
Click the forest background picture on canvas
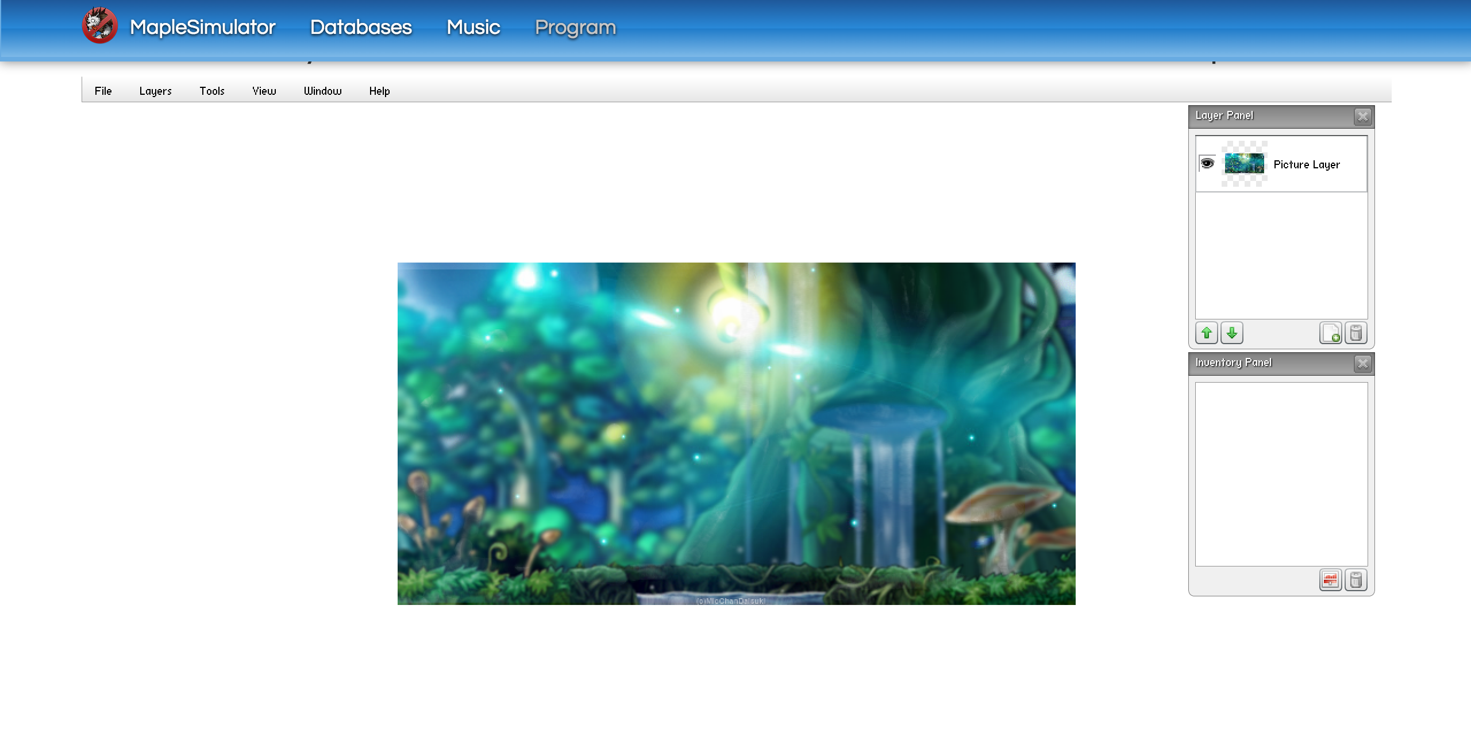[x=737, y=434]
